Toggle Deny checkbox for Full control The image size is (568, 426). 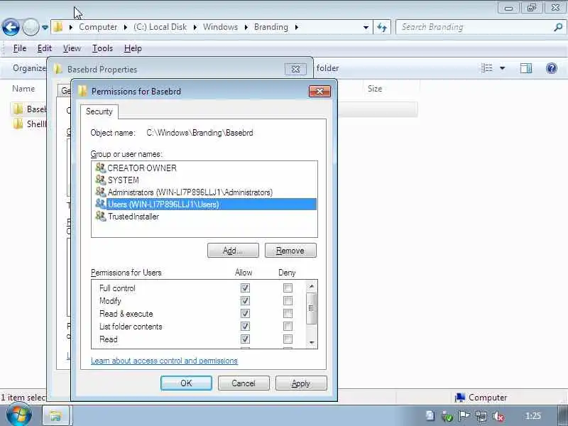(288, 288)
